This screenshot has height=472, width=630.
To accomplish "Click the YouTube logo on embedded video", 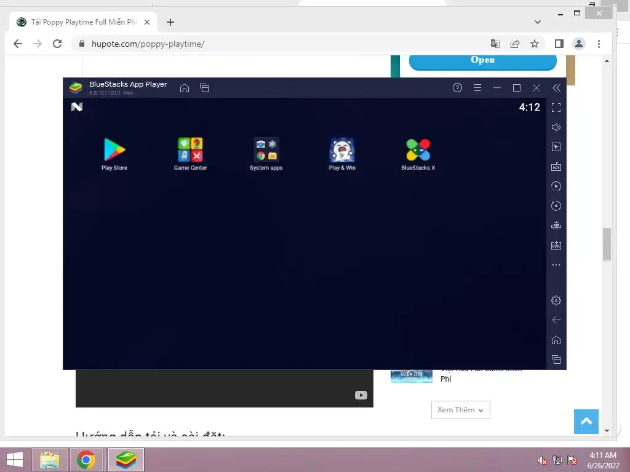I will click(361, 395).
